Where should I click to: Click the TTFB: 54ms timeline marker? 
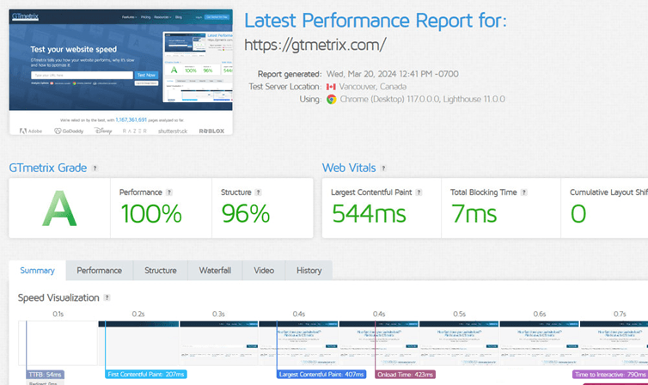[x=45, y=375]
